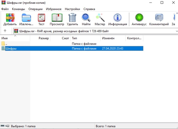Screen dimensions: 178x129
Task: Open the Информация info icon
Action: (118, 18)
